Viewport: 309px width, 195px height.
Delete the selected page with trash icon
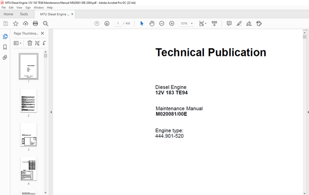click(30, 43)
